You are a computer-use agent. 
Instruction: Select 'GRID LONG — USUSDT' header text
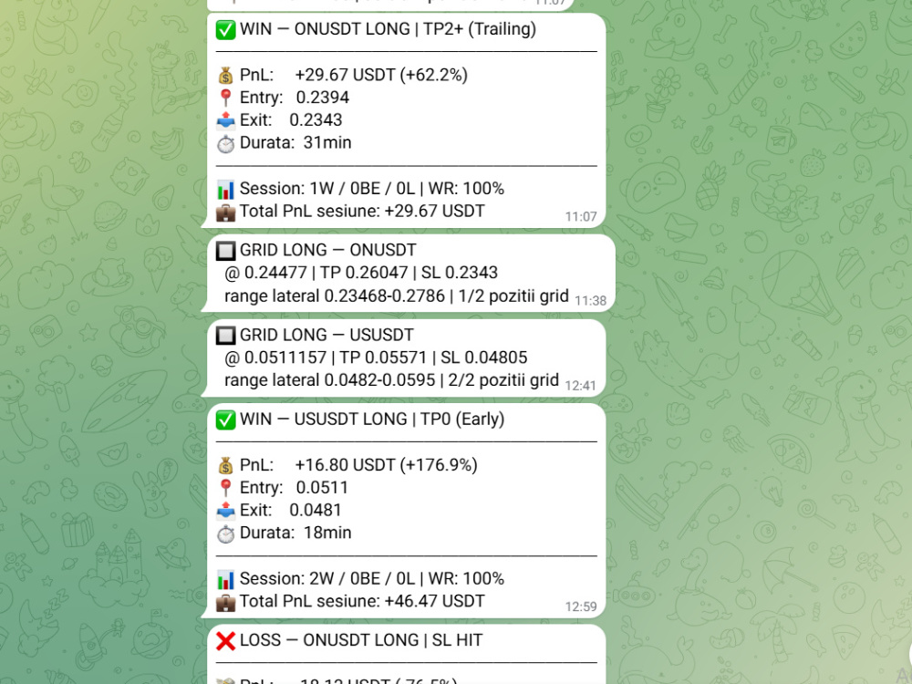(326, 335)
